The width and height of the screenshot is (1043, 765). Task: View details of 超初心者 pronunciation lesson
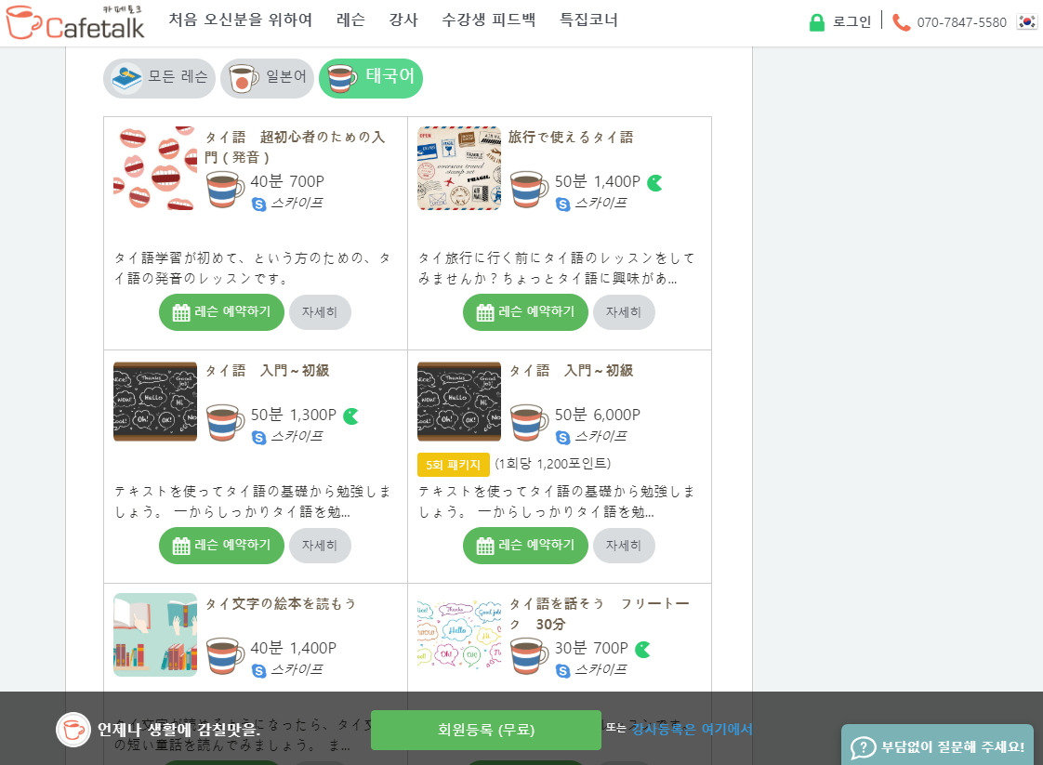coord(320,312)
